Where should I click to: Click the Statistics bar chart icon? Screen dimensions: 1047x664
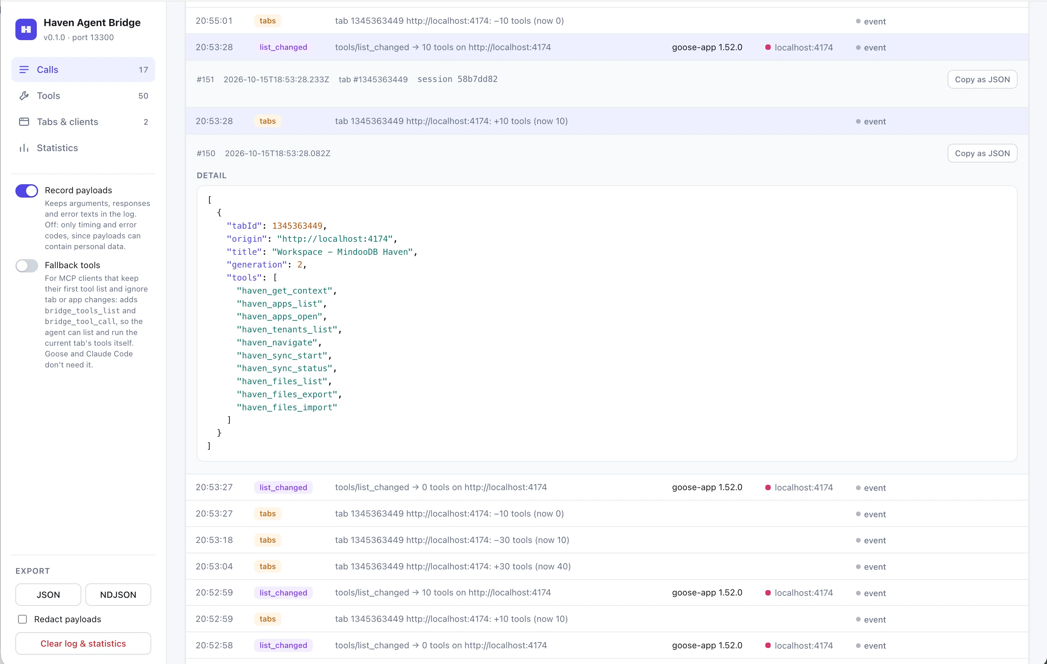point(24,148)
